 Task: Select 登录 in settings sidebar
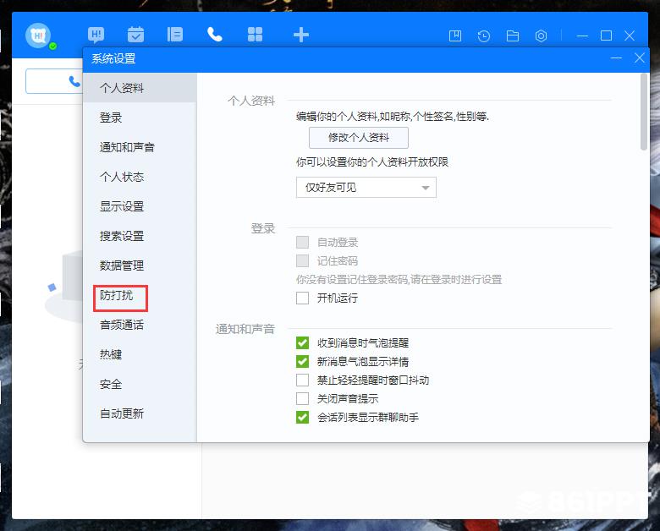click(140, 118)
